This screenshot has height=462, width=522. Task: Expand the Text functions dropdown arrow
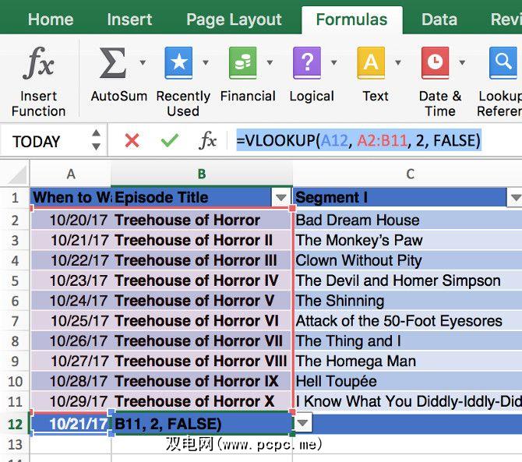pos(398,62)
